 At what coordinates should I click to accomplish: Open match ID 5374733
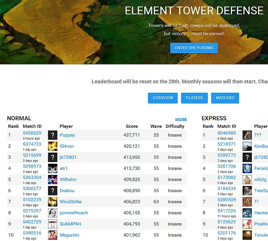click(32, 144)
